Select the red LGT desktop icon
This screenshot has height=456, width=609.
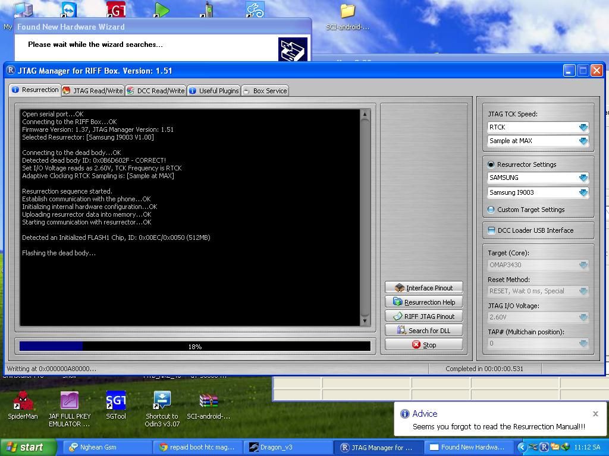(116, 9)
